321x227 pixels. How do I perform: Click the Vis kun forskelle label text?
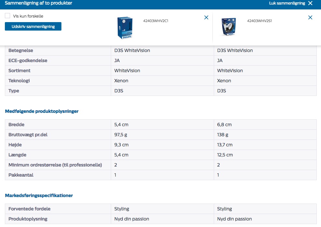(x=28, y=16)
